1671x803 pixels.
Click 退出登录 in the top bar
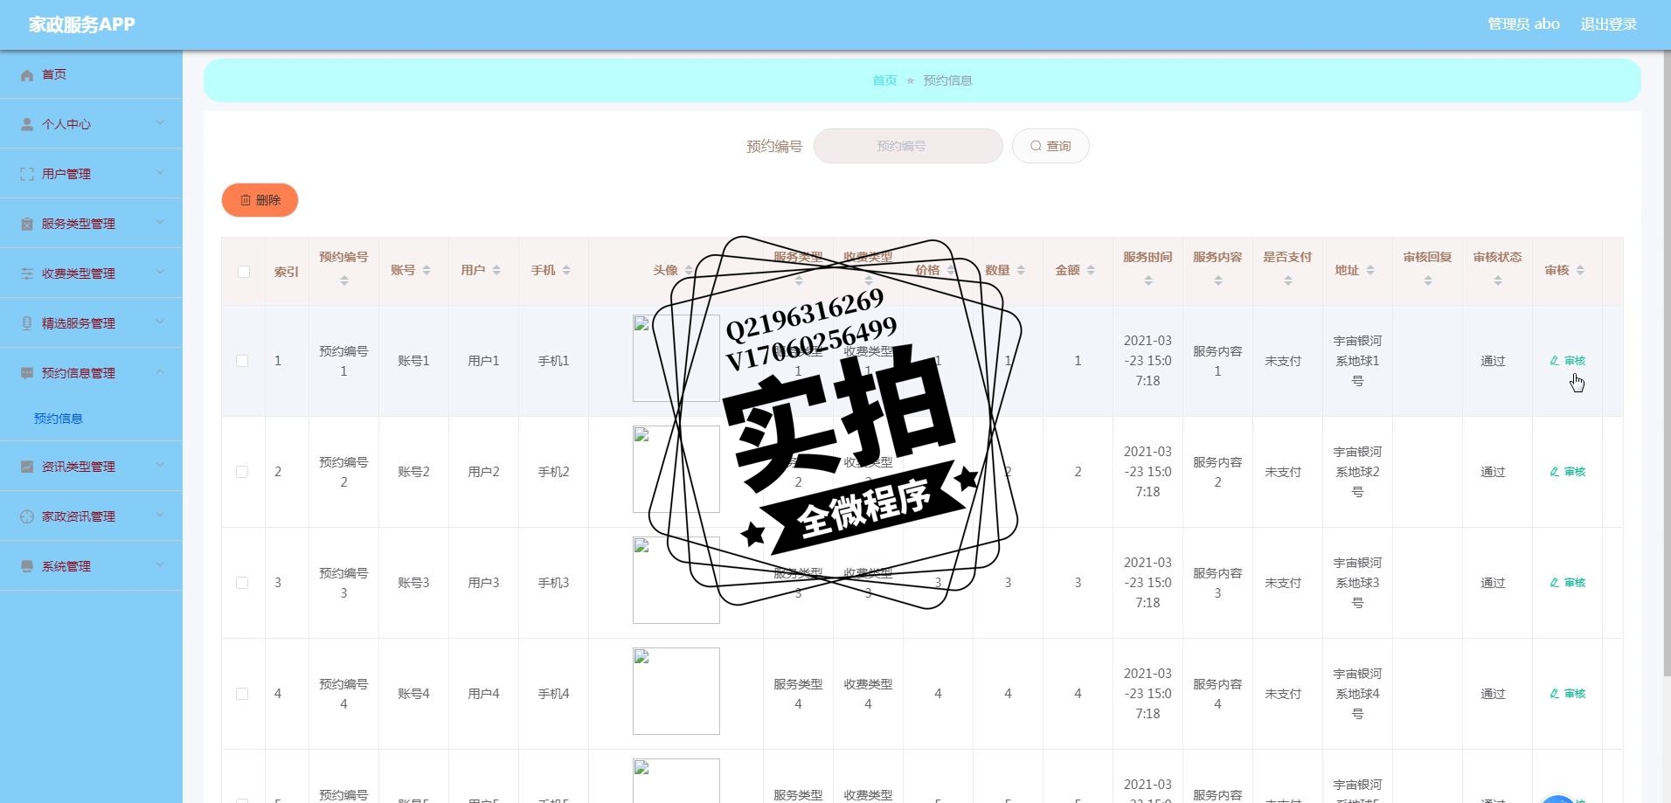[x=1608, y=24]
